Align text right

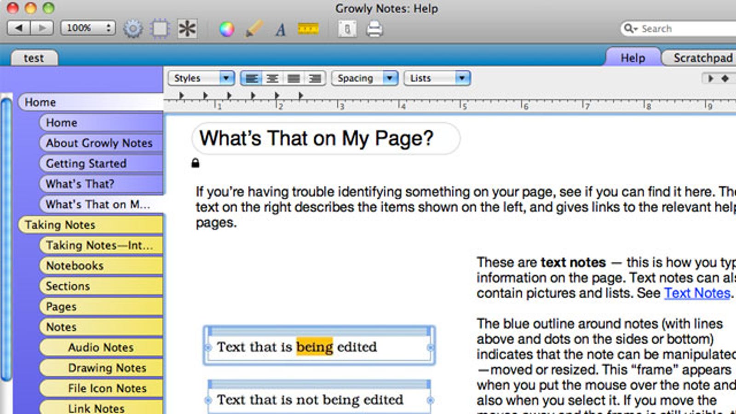tap(315, 78)
